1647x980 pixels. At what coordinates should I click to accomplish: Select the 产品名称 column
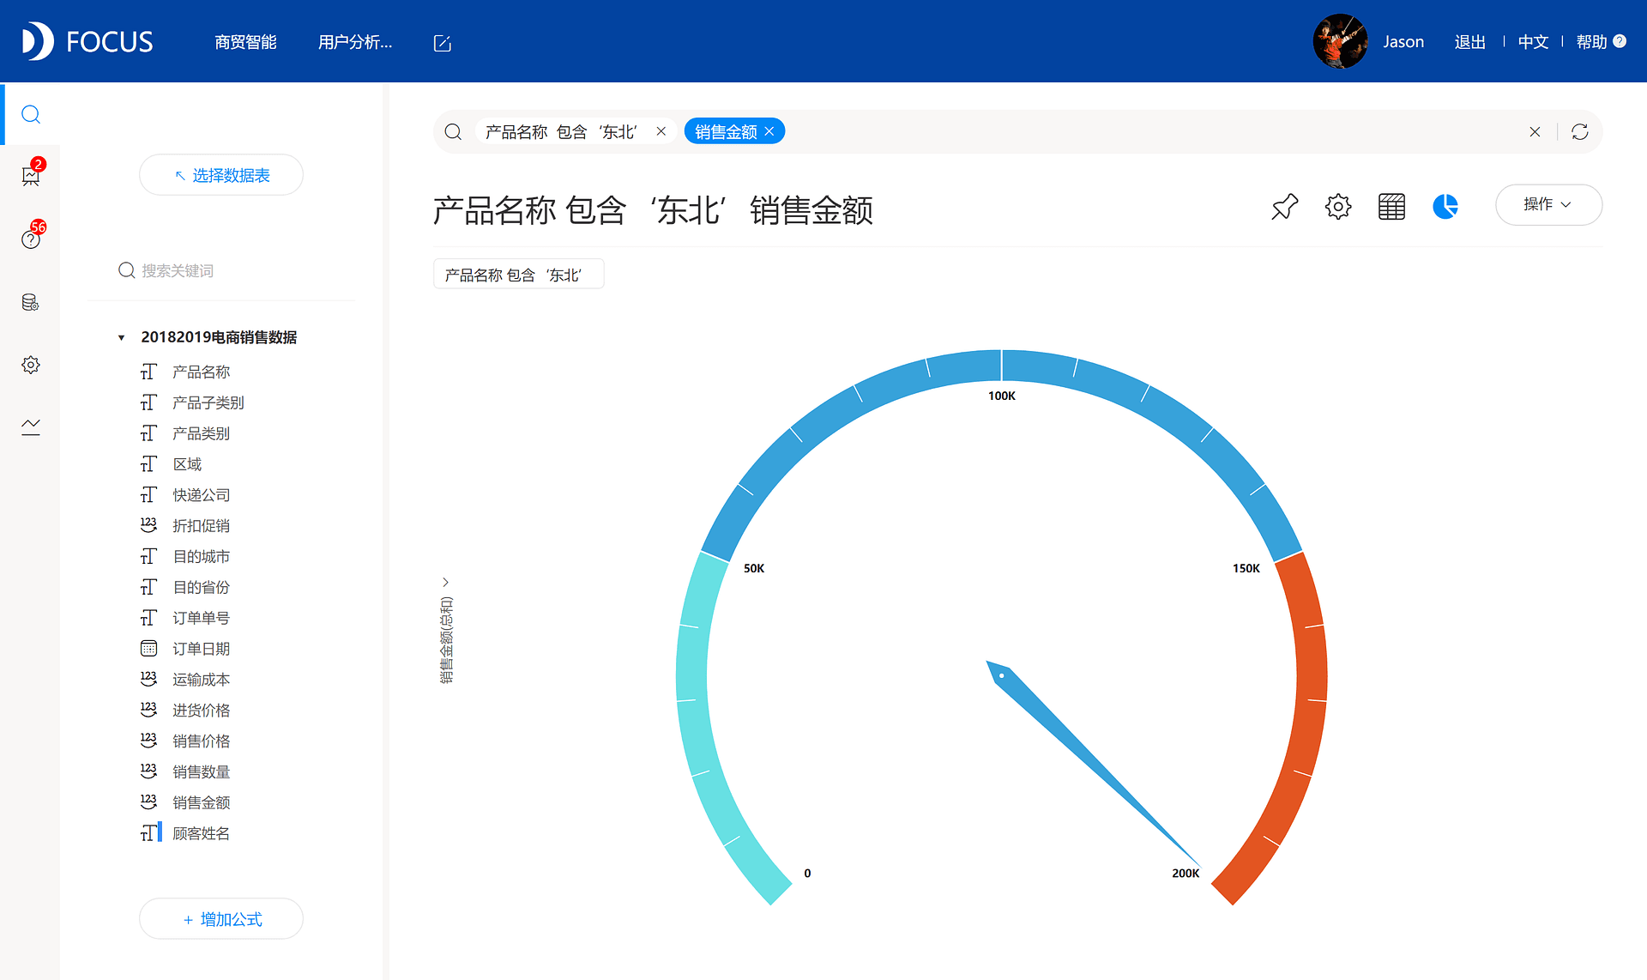201,372
